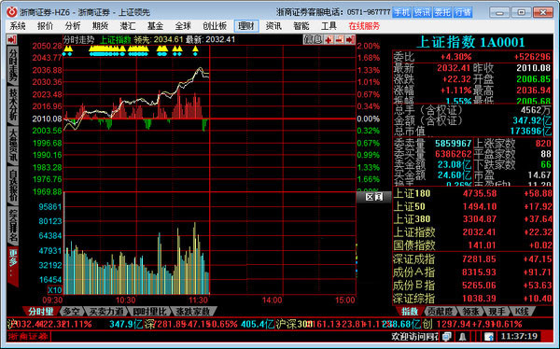The image size is (560, 349).
Task: Select the 深证综指 index row
Action: [x=472, y=299]
